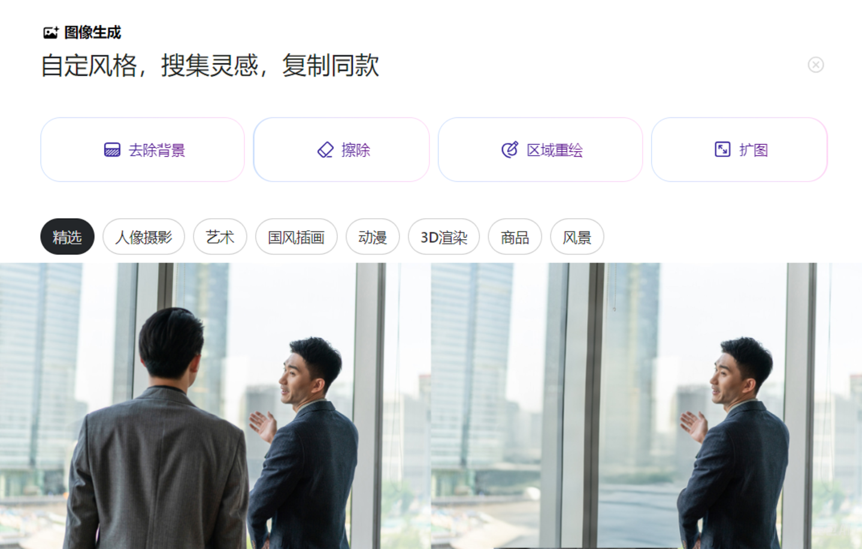Start the 区域重绘 region redraw tool

click(540, 149)
